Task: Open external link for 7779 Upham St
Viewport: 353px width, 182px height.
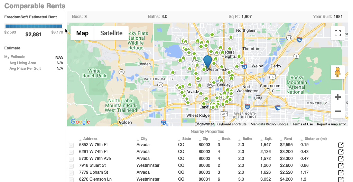Action: coord(341,172)
